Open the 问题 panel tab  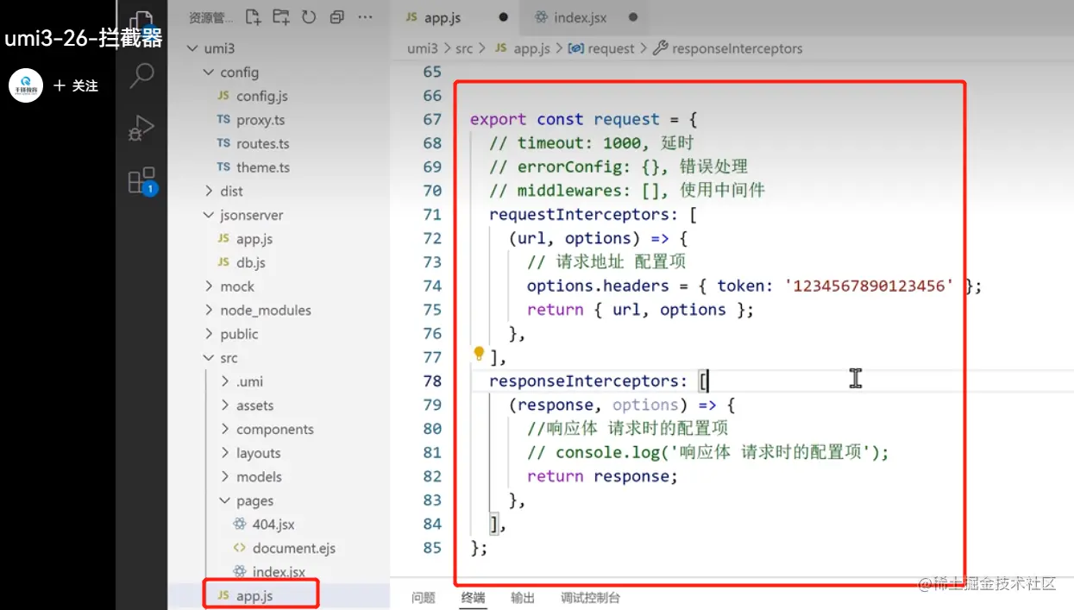click(x=424, y=597)
